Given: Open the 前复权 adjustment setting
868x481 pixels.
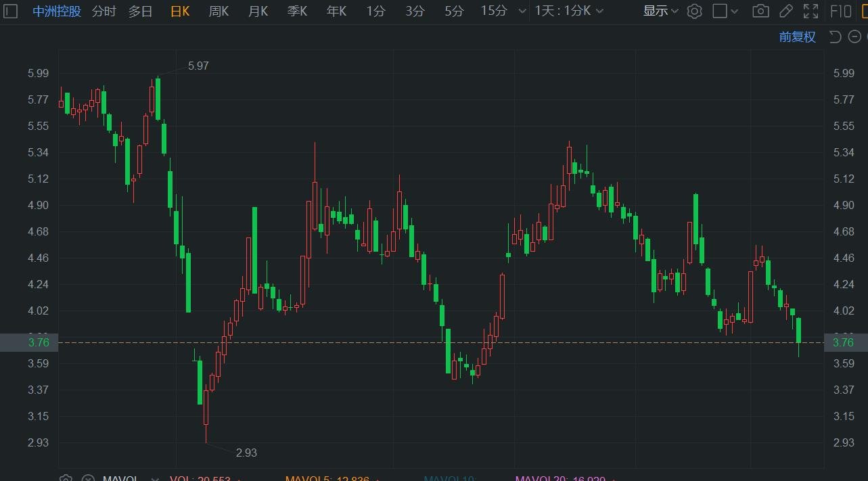Looking at the screenshot, I should [798, 37].
